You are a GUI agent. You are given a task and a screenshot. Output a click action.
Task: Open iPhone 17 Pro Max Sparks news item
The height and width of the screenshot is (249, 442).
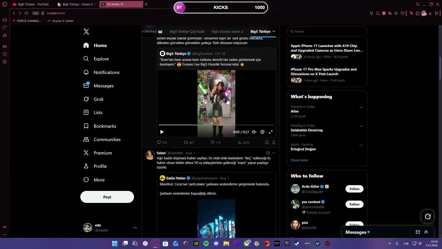327,75
